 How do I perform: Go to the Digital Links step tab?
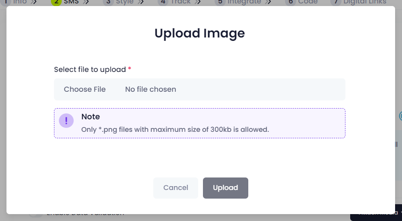(364, 2)
